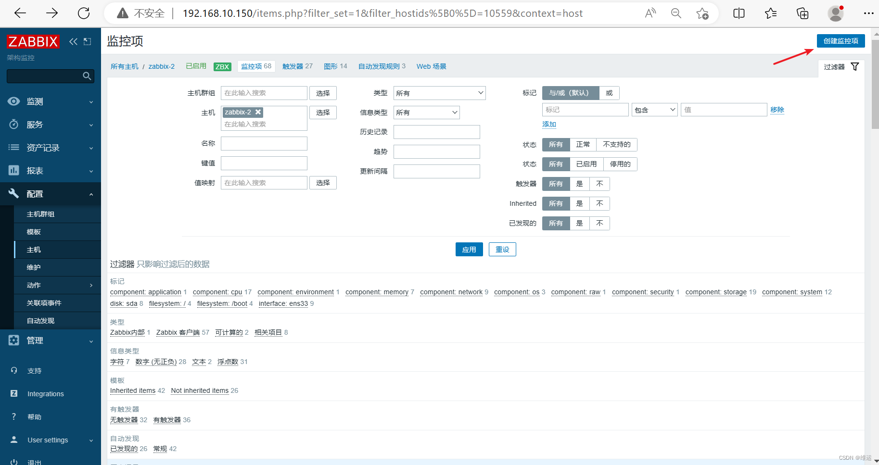Viewport: 879px width, 465px height.
Task: Open the tag operator 包含 dropdown
Action: click(654, 110)
